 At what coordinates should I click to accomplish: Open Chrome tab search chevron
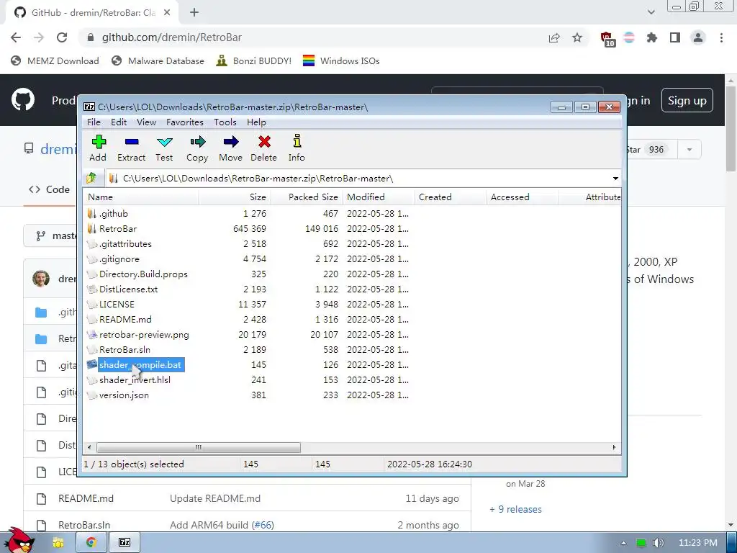[651, 12]
